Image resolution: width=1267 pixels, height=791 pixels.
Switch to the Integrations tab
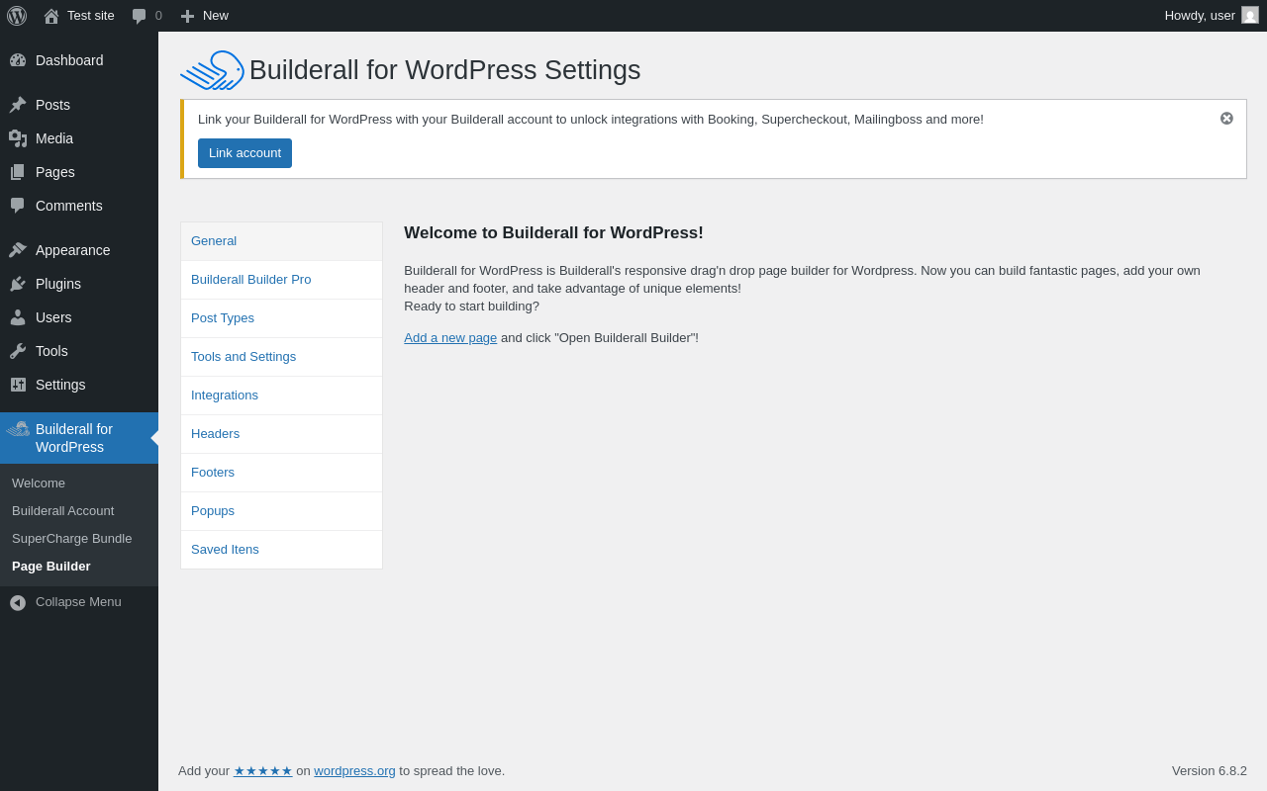coord(281,395)
